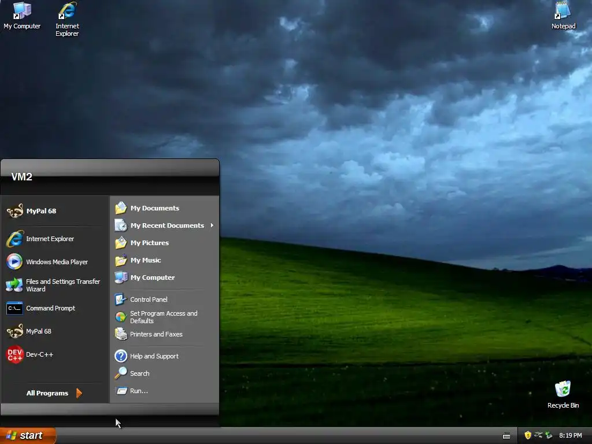
Task: Click the 8:19 PM taskbar clock
Action: 571,435
